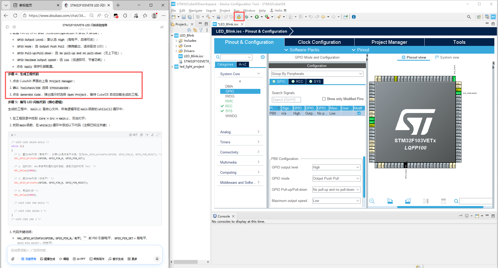This screenshot has width=498, height=268.
Task: Click the device configuration code generation icon
Action: [x=239, y=17]
